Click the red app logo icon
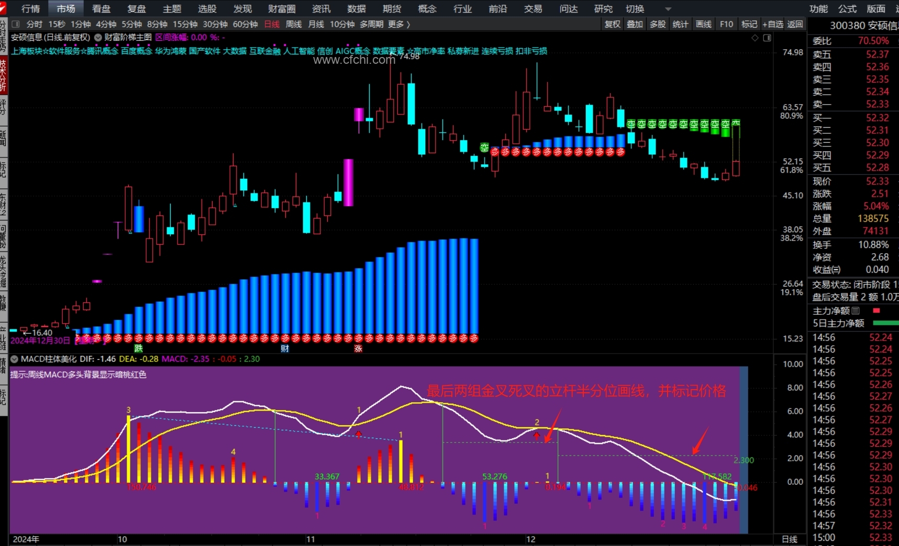Image resolution: width=899 pixels, height=546 pixels. (3, 8)
